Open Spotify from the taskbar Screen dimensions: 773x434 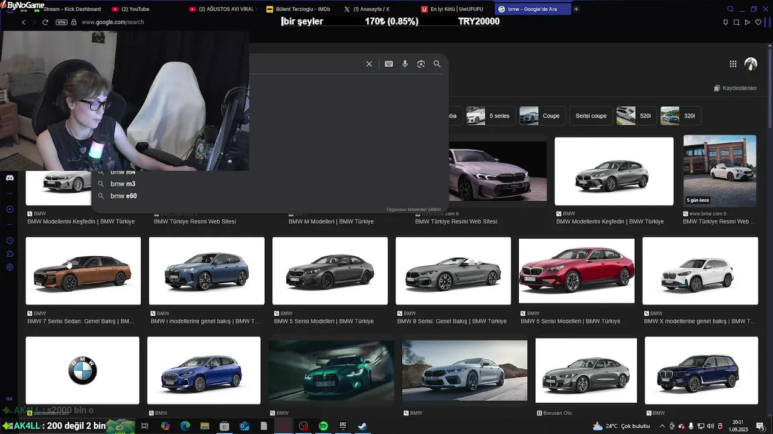(x=323, y=426)
